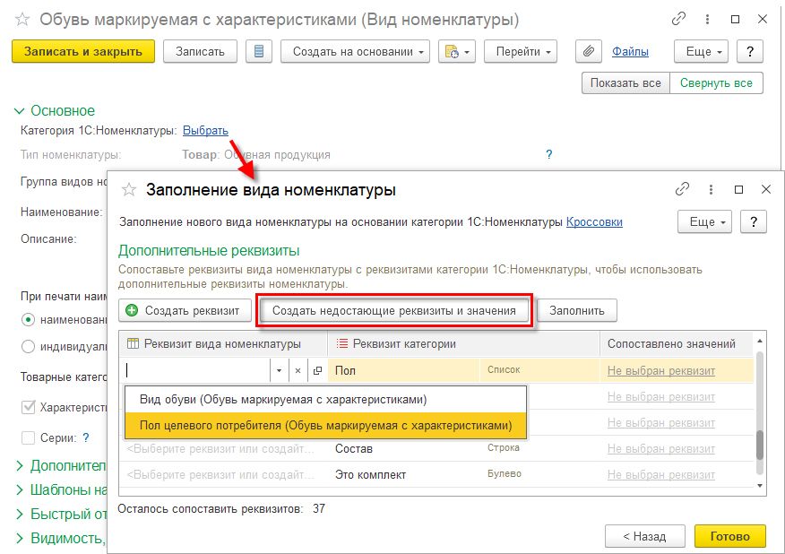
Task: Add the main window to favorites star
Action: 22,19
